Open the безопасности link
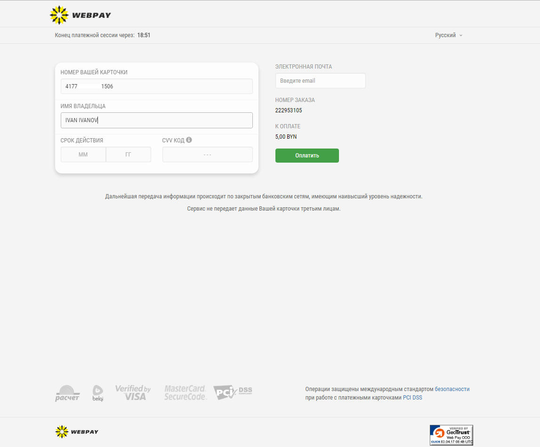540x447 pixels. (x=452, y=389)
